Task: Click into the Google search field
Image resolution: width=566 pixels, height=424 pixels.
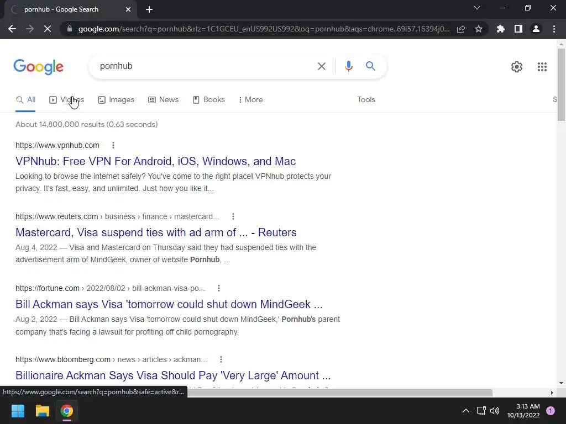Action: click(206, 66)
